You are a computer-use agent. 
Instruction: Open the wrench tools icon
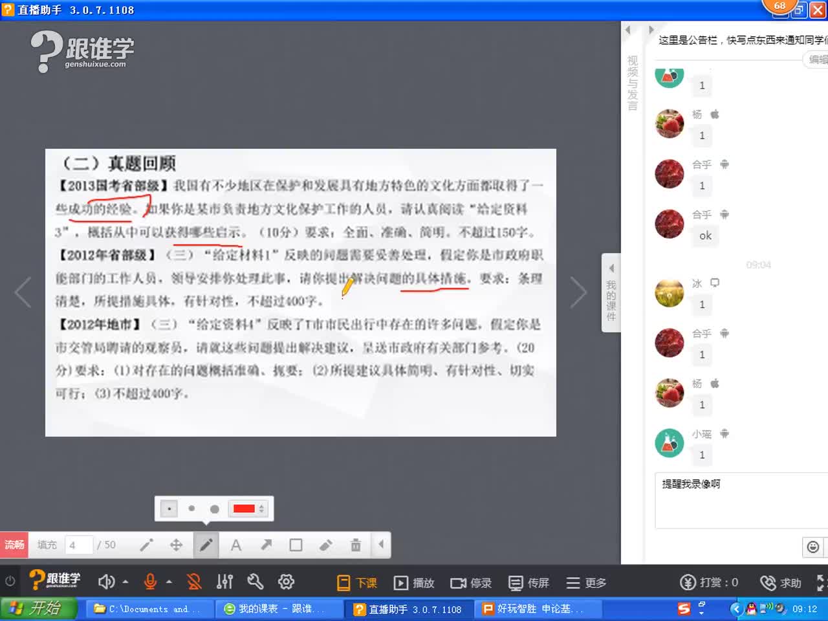coord(256,582)
